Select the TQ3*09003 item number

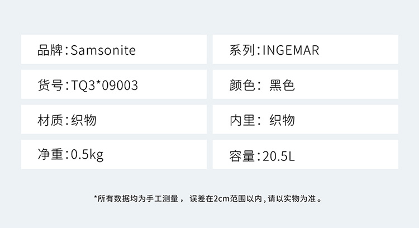tap(104, 85)
